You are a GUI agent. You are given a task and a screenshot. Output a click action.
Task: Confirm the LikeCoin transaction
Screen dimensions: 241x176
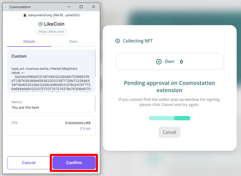pyautogui.click(x=74, y=163)
